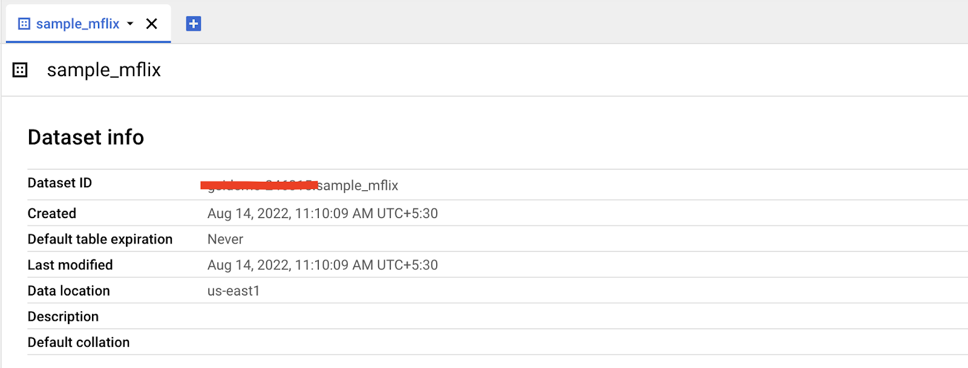The height and width of the screenshot is (368, 968).
Task: Select the Created timestamp text
Action: point(322,213)
